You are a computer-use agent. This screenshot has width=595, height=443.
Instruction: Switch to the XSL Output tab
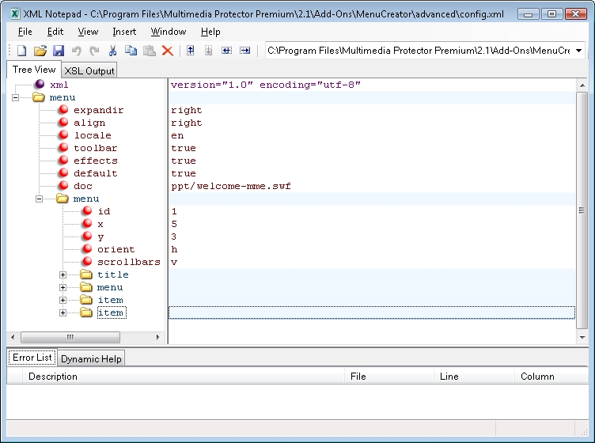[89, 70]
